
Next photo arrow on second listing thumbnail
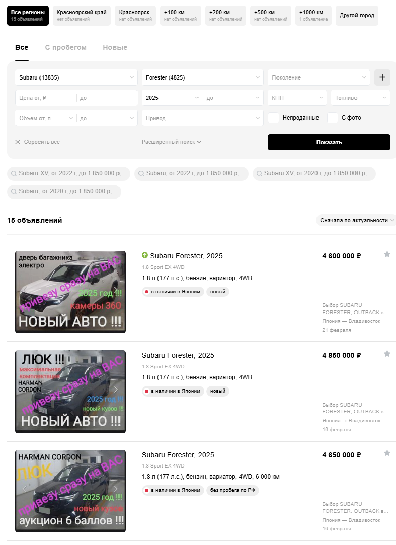[116, 390]
